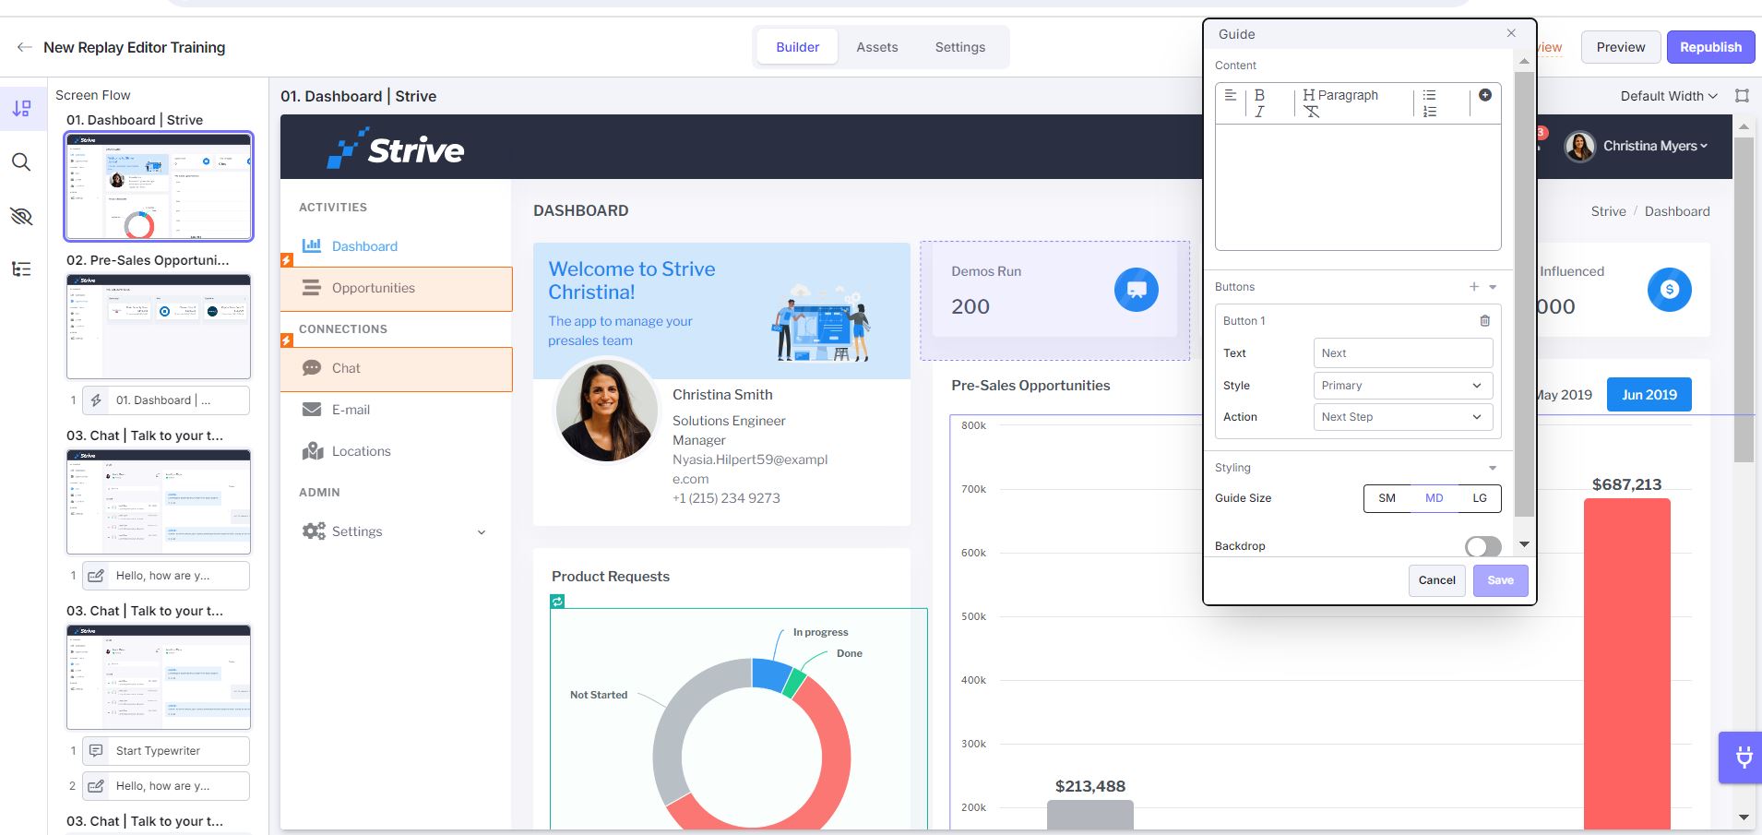
Task: Click the lightning badge beside Opportunities
Action: coord(287,261)
